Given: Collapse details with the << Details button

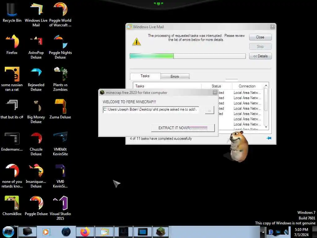Looking at the screenshot, I should (x=260, y=56).
